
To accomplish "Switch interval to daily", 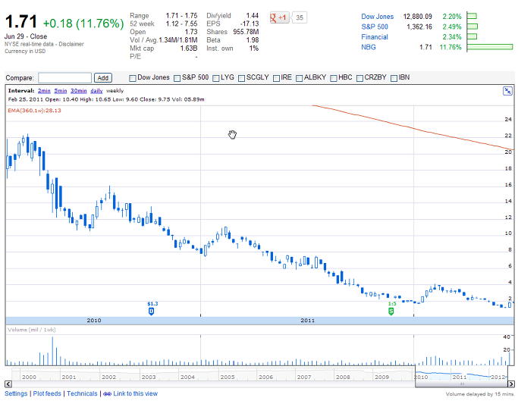I will click(x=96, y=91).
